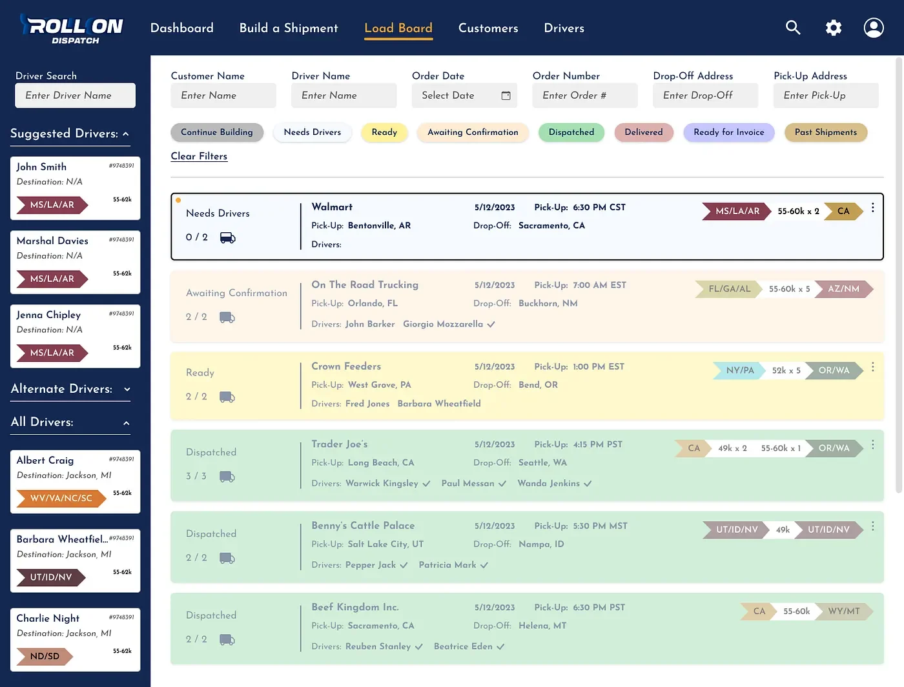This screenshot has height=687, width=904.
Task: Click truck icon in Beef Kingdom Inc. row
Action: pos(227,640)
